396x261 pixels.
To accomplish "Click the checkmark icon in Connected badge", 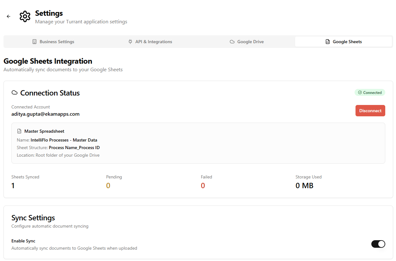I will [x=360, y=93].
